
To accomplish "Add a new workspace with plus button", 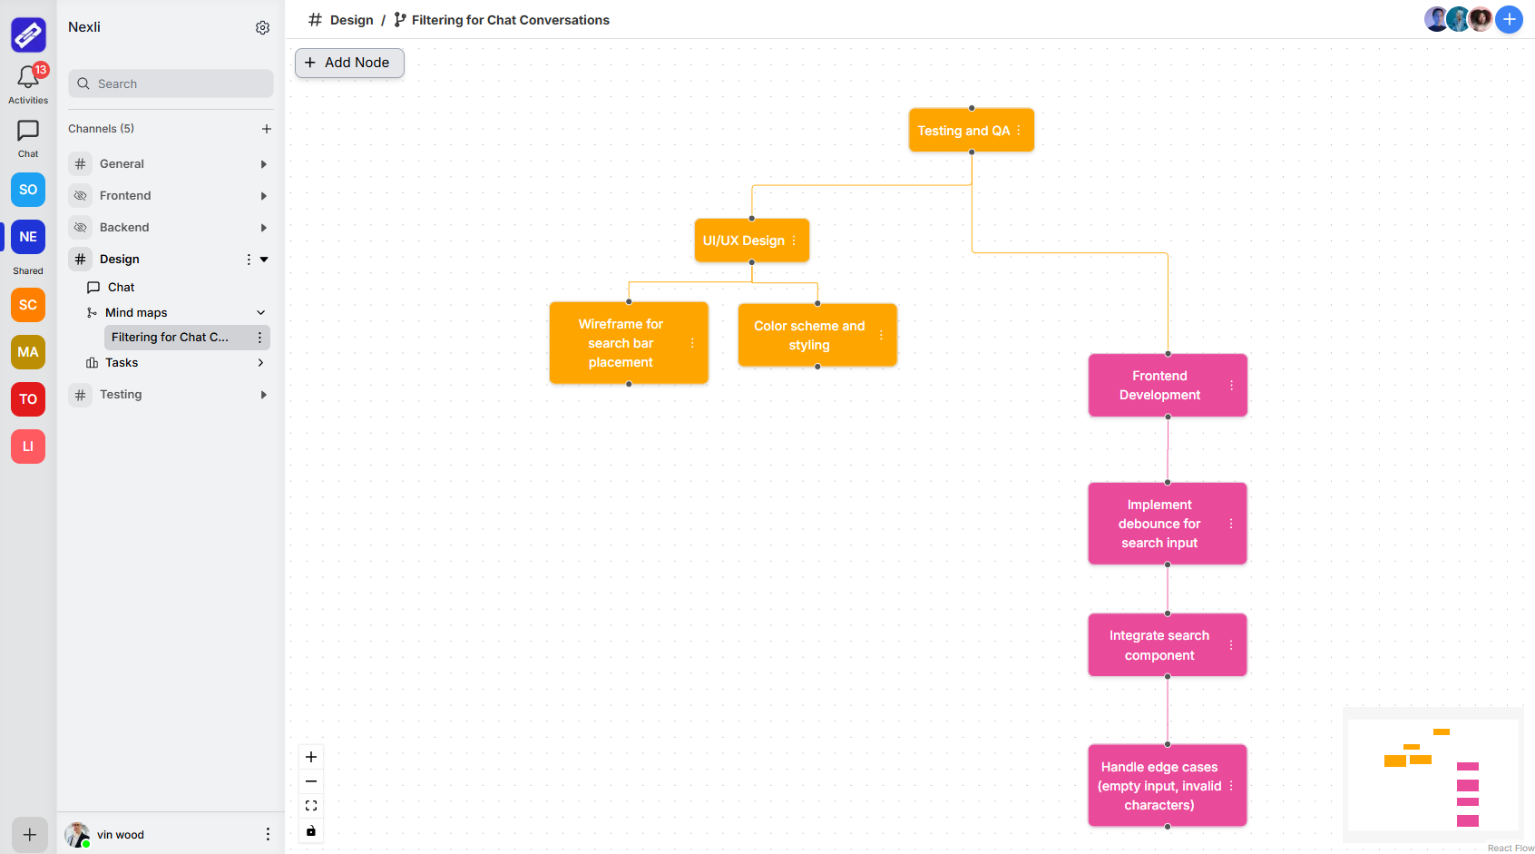I will 29,835.
